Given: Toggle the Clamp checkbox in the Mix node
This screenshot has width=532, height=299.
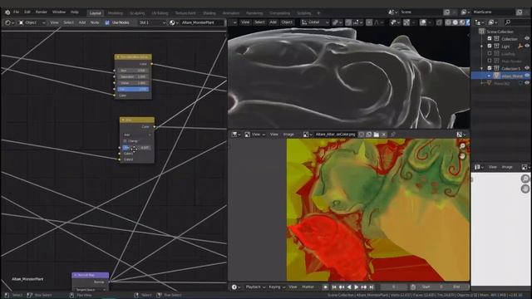Looking at the screenshot, I should pos(125,141).
